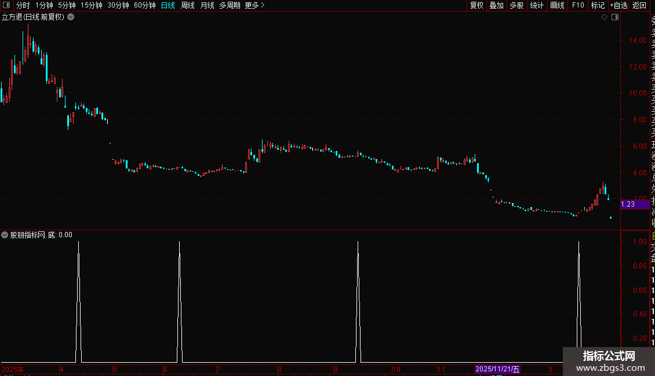Screen dimensions: 655x376
Task: Expand the 股朋指标网 indicator dropdown arrow
Action: coord(5,235)
